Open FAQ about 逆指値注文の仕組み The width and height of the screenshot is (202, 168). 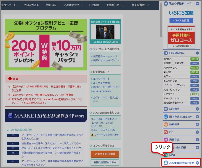tap(51, 143)
